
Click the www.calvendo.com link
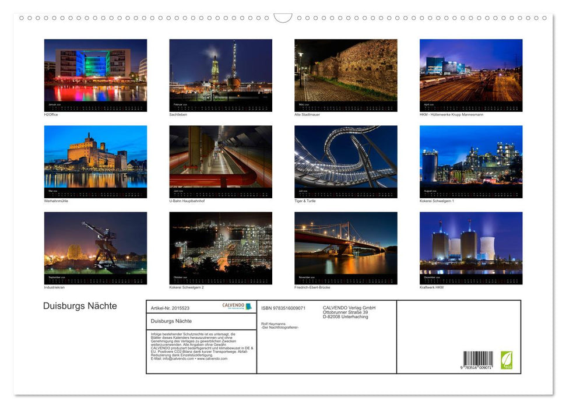tap(212, 358)
